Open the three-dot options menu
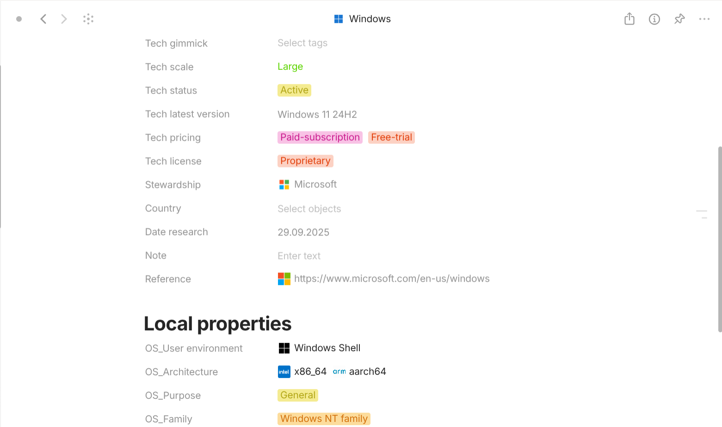Viewport: 722px width, 427px height. tap(704, 19)
